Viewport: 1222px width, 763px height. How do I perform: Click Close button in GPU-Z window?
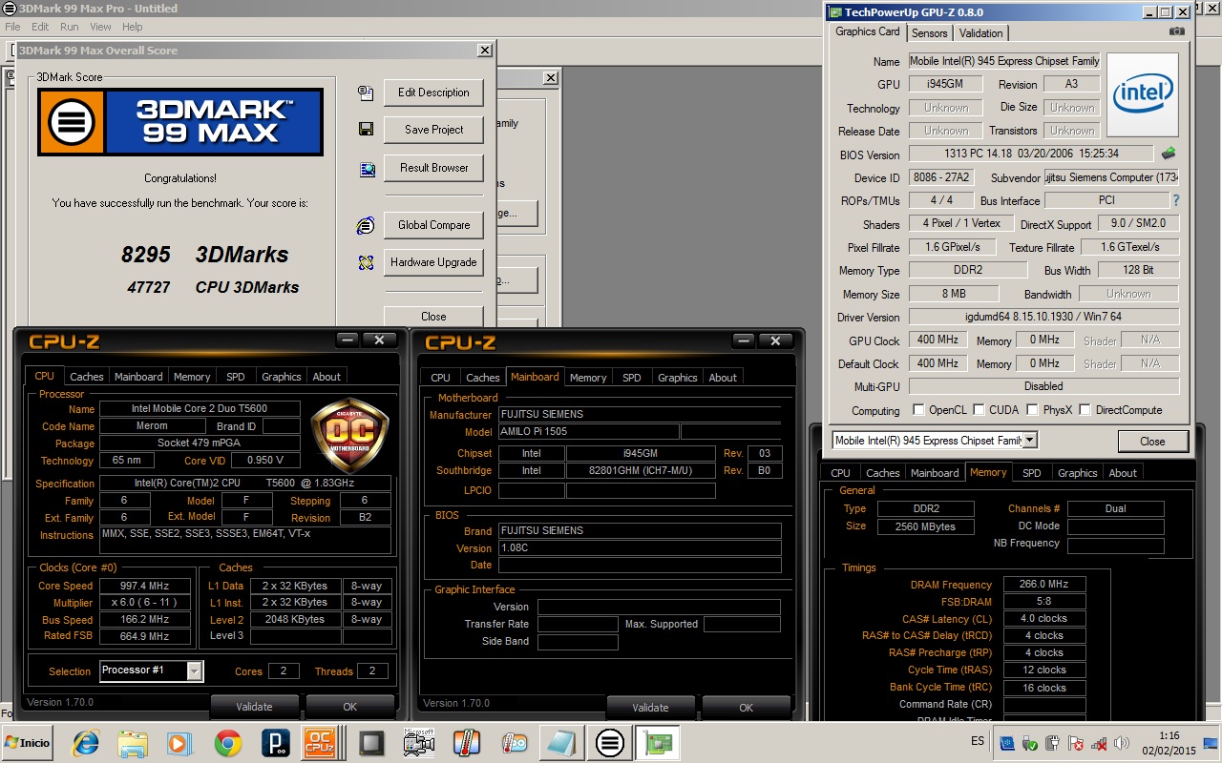[x=1152, y=442]
